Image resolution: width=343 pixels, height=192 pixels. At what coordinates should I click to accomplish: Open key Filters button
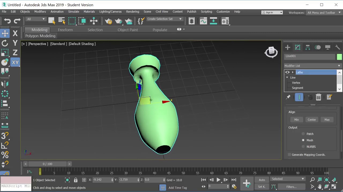tap(291, 187)
